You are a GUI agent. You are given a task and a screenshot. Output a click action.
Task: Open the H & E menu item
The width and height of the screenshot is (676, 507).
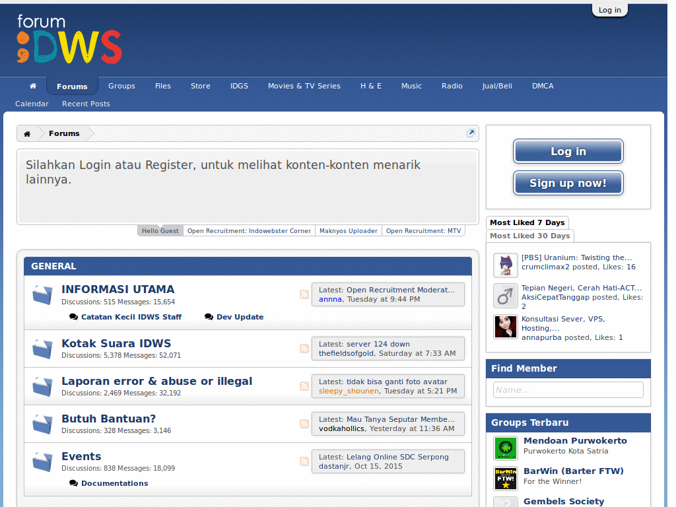371,86
